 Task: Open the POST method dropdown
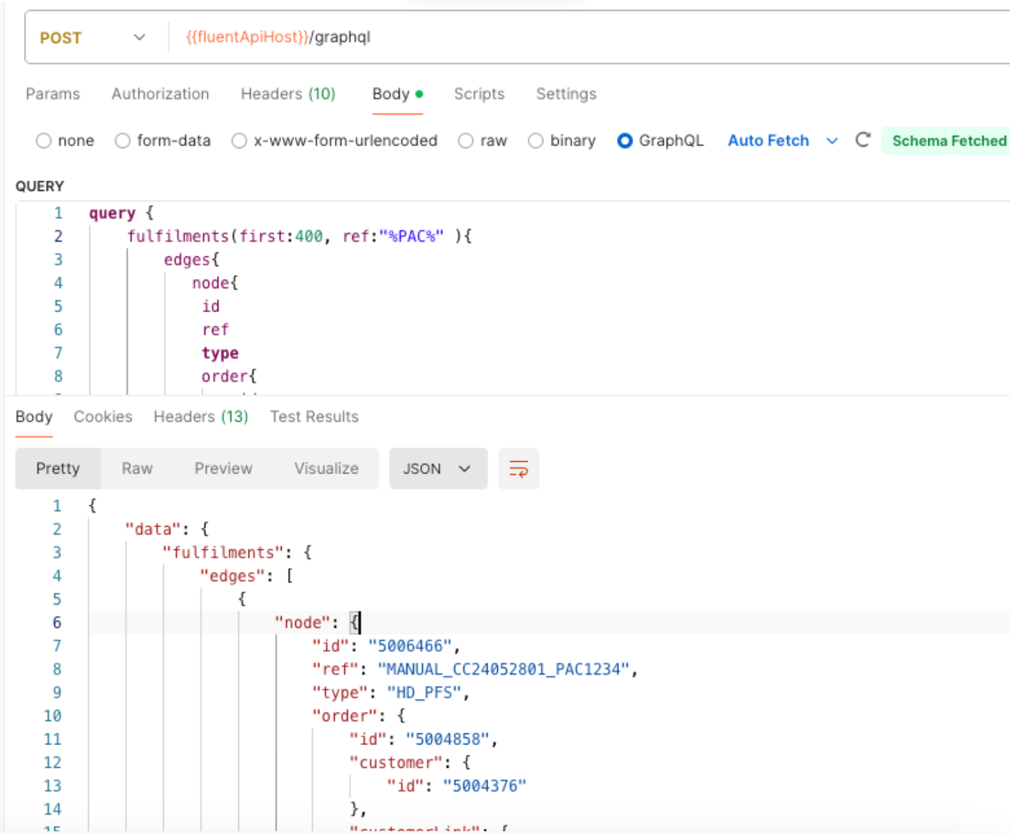[93, 38]
